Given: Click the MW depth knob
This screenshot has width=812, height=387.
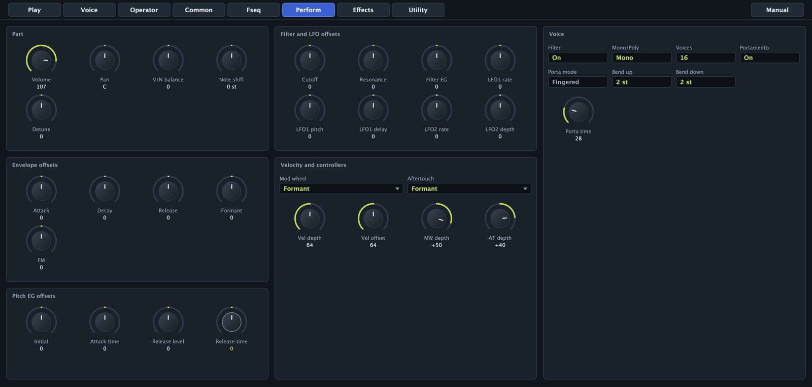Looking at the screenshot, I should point(436,218).
